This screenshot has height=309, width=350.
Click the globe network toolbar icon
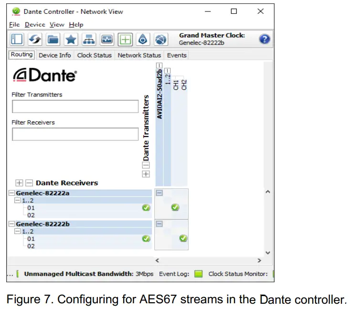tap(161, 39)
